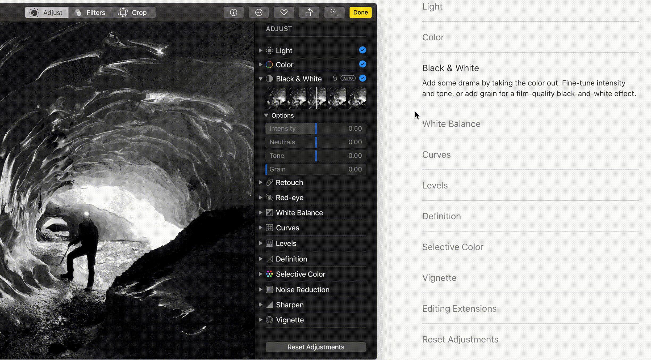Image resolution: width=651 pixels, height=360 pixels.
Task: Favorite the photo with heart icon
Action: pyautogui.click(x=284, y=12)
